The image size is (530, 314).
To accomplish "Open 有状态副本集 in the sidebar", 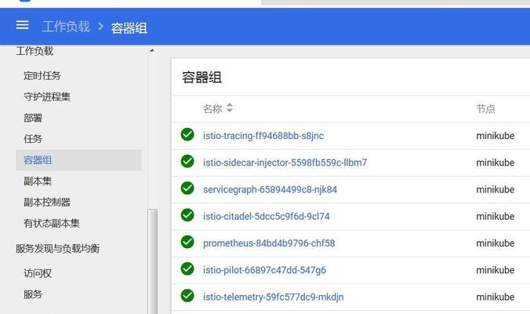I will 52,223.
